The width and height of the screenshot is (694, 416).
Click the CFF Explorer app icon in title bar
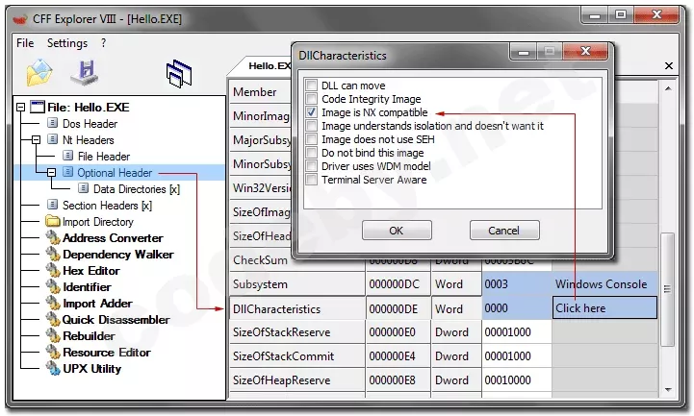point(20,19)
